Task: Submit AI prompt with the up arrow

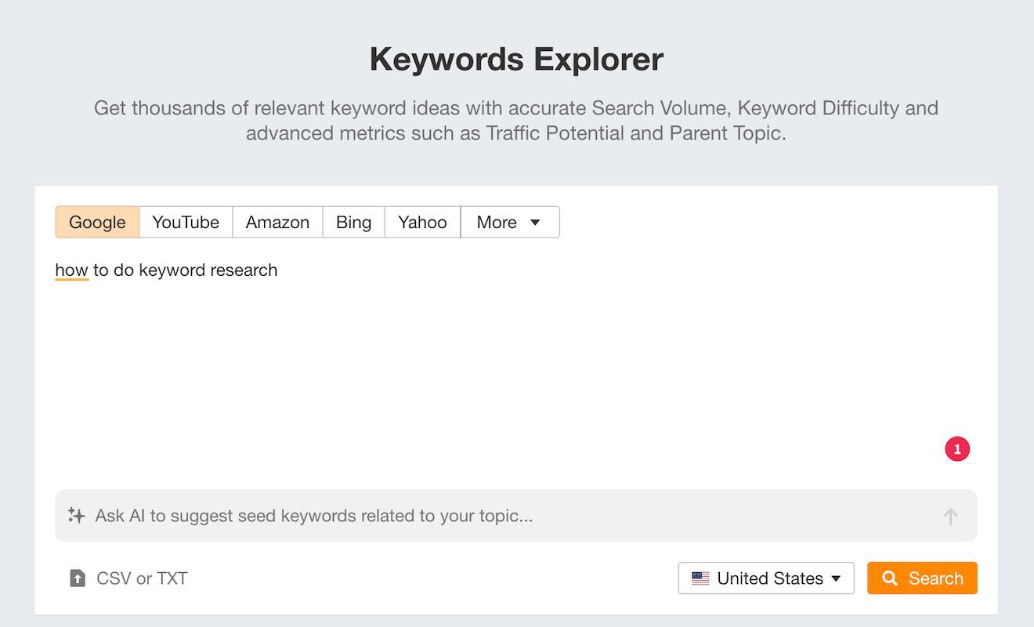Action: pyautogui.click(x=950, y=516)
